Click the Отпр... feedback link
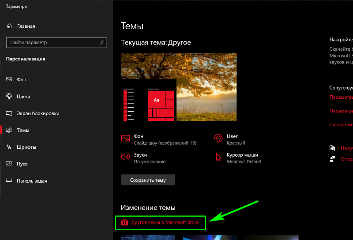This screenshot has width=353, height=240. pos(347,159)
